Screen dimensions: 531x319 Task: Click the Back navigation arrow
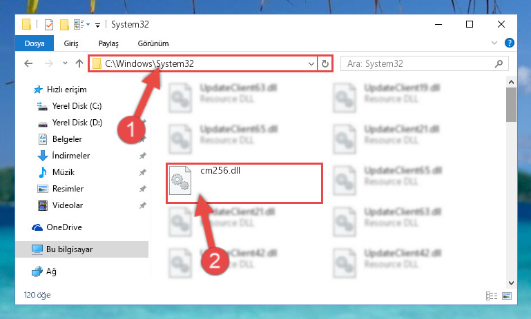point(28,63)
